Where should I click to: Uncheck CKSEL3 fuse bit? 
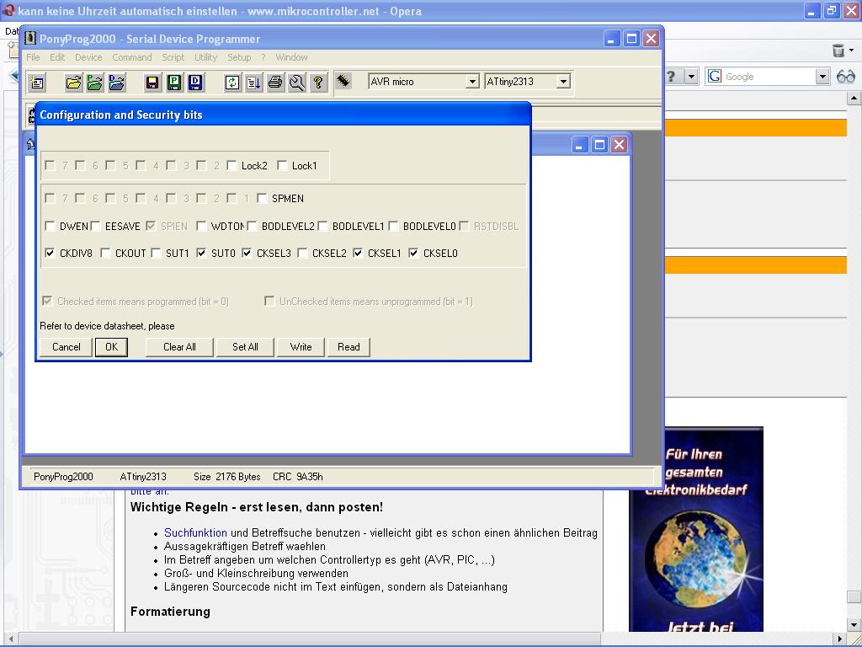point(247,253)
